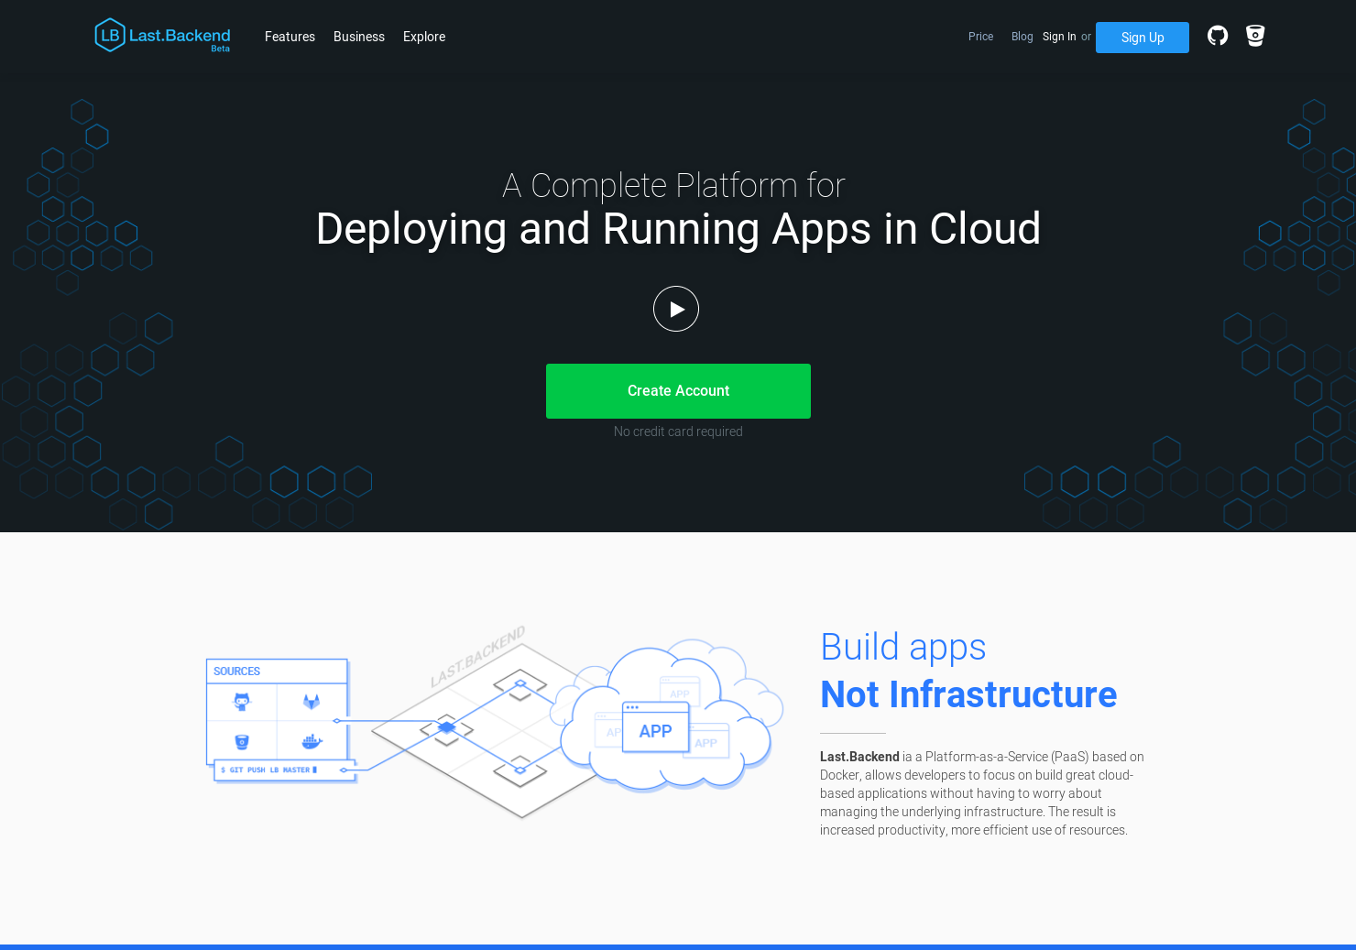Click the blue Sign Up button
The height and width of the screenshot is (950, 1356).
tap(1143, 38)
